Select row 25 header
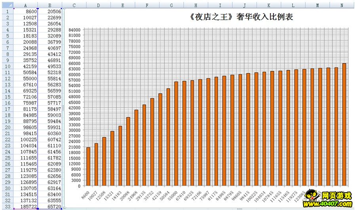The width and height of the screenshot is (355, 210). click(8, 158)
